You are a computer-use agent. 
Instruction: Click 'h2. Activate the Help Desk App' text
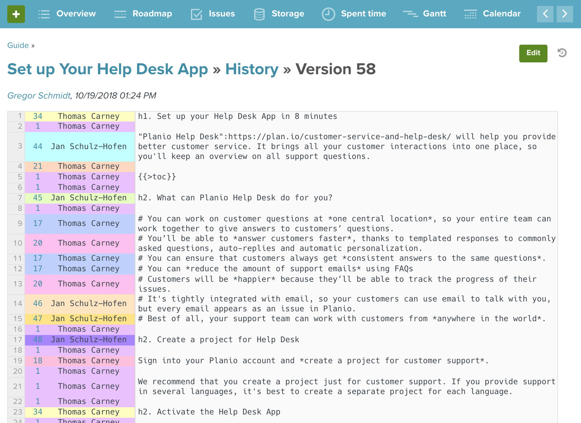click(209, 412)
